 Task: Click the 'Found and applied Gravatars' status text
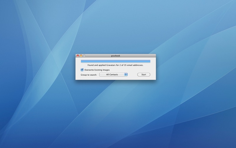click(115, 65)
